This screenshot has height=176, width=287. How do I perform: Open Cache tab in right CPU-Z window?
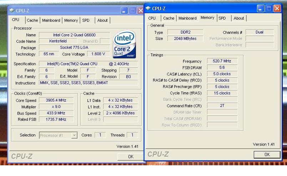pos(169,18)
